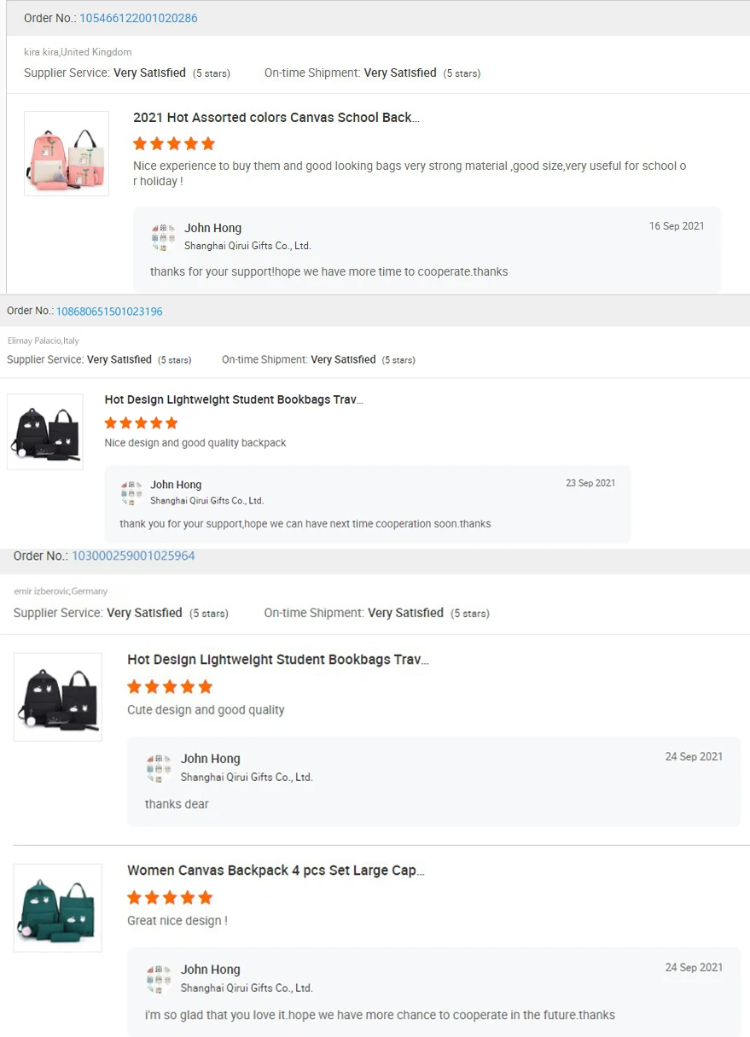
Task: Open order number 103000259001025964
Action: pyautogui.click(x=133, y=556)
